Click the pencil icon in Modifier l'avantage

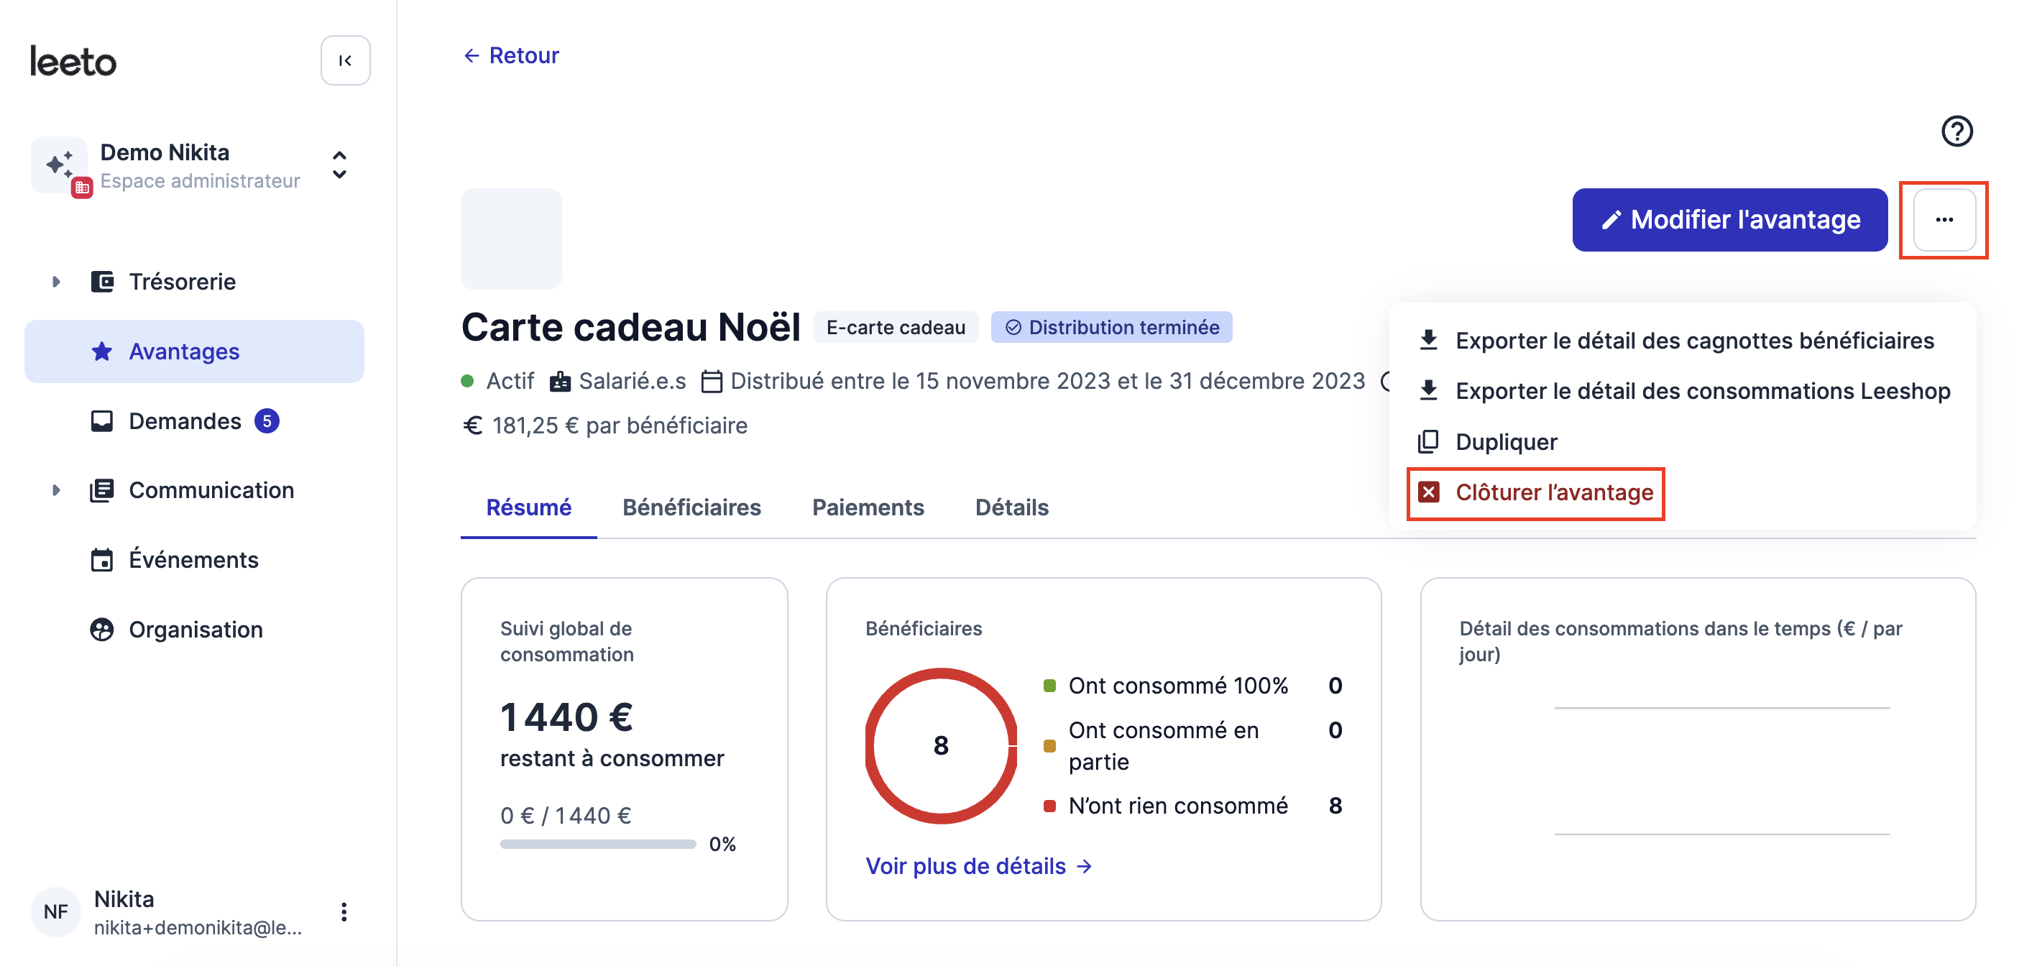pyautogui.click(x=1611, y=220)
